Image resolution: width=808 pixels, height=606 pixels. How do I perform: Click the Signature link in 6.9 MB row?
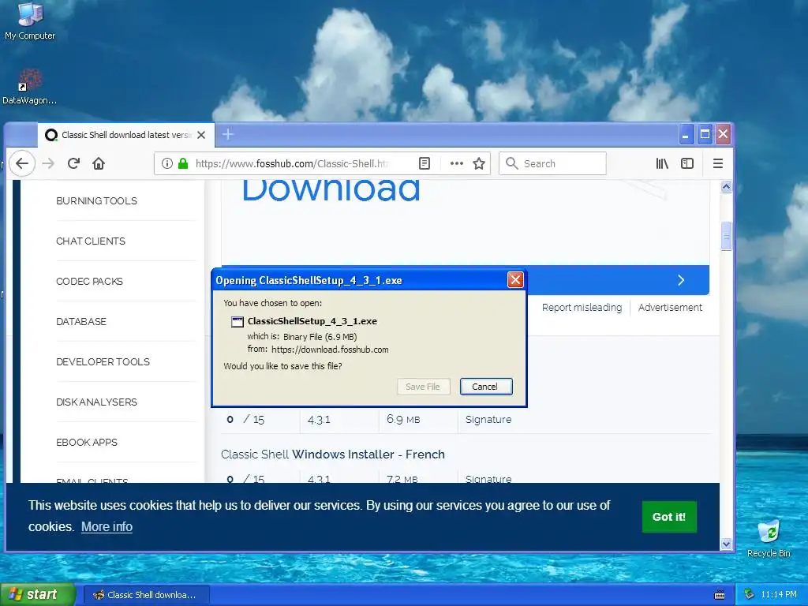tap(488, 420)
